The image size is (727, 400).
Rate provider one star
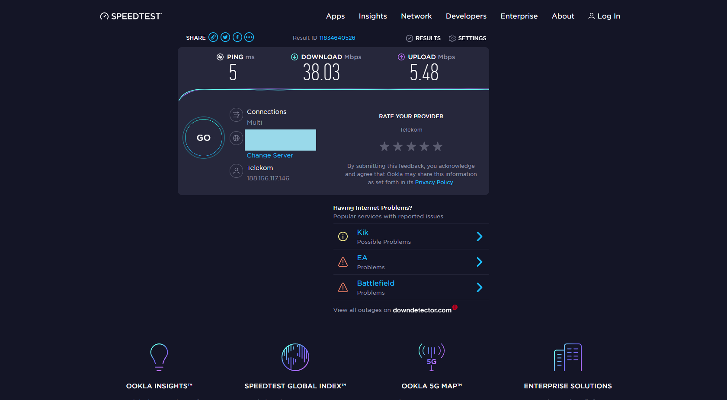[384, 147]
